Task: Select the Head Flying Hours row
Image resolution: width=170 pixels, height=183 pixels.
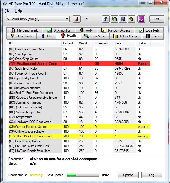Action: pyautogui.click(x=79, y=141)
